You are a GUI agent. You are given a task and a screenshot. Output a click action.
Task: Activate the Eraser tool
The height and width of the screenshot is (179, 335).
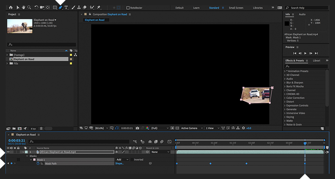coord(84,7)
